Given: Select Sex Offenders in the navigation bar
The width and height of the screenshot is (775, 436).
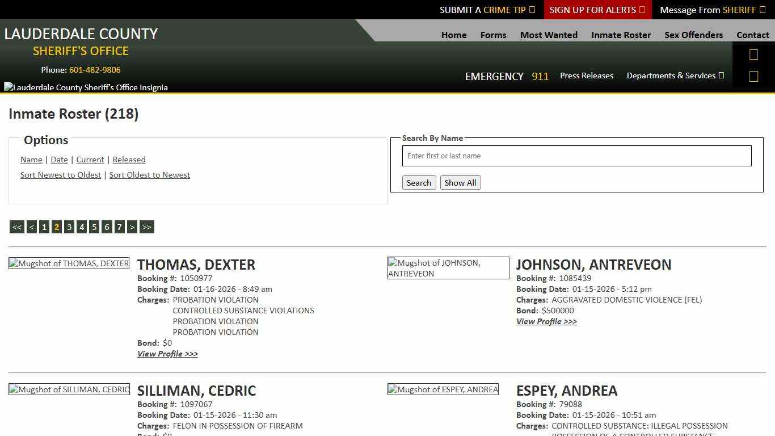Looking at the screenshot, I should pyautogui.click(x=693, y=35).
